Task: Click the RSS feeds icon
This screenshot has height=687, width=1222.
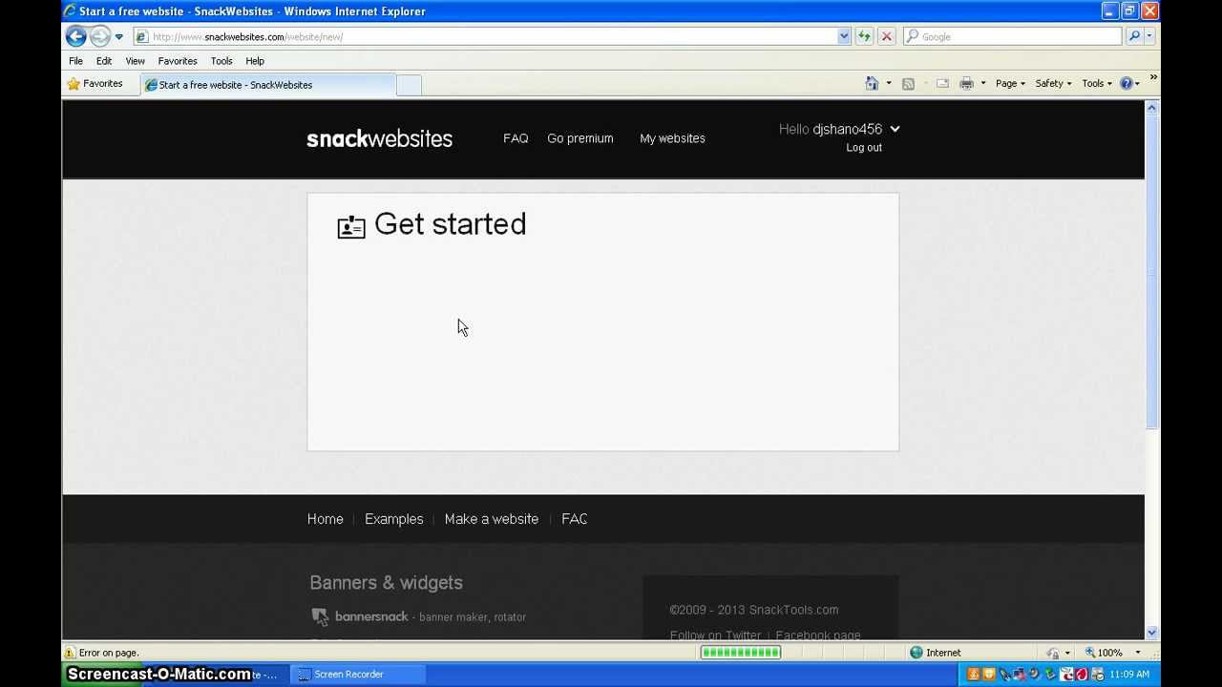Action: tap(908, 84)
